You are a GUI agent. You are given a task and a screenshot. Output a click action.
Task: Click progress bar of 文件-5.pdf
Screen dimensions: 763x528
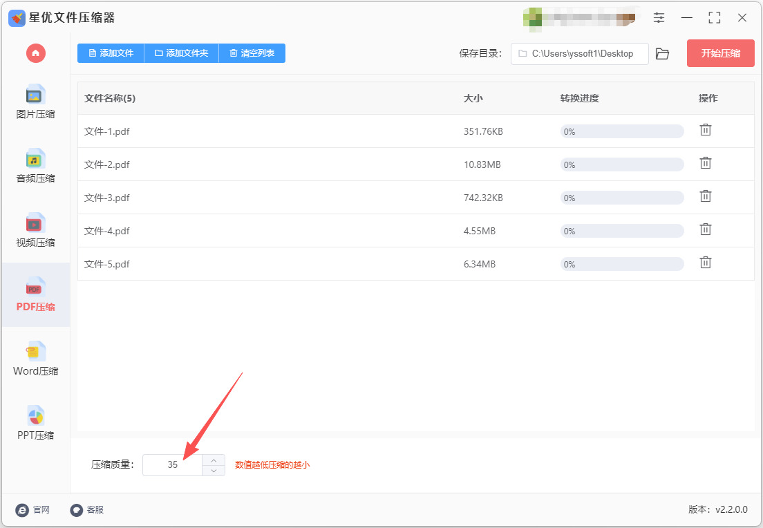(622, 264)
